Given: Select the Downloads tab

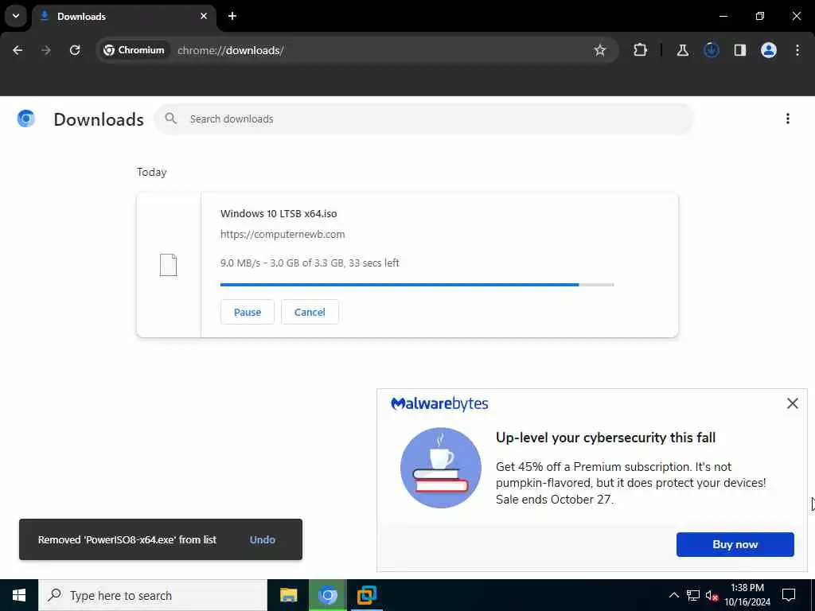Looking at the screenshot, I should click(124, 16).
